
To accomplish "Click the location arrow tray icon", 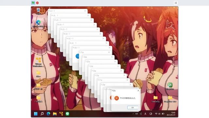I will click(141, 114).
